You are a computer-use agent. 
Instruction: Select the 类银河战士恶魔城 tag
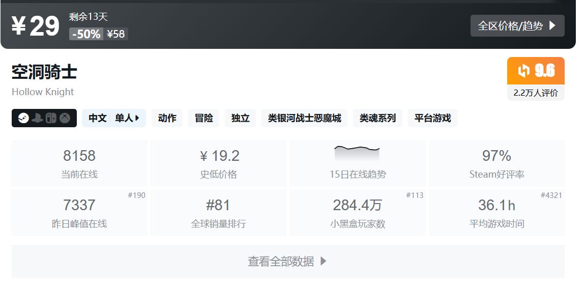point(304,118)
